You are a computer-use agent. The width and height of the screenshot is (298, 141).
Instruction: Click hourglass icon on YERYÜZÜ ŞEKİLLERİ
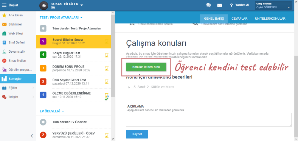click(x=107, y=135)
